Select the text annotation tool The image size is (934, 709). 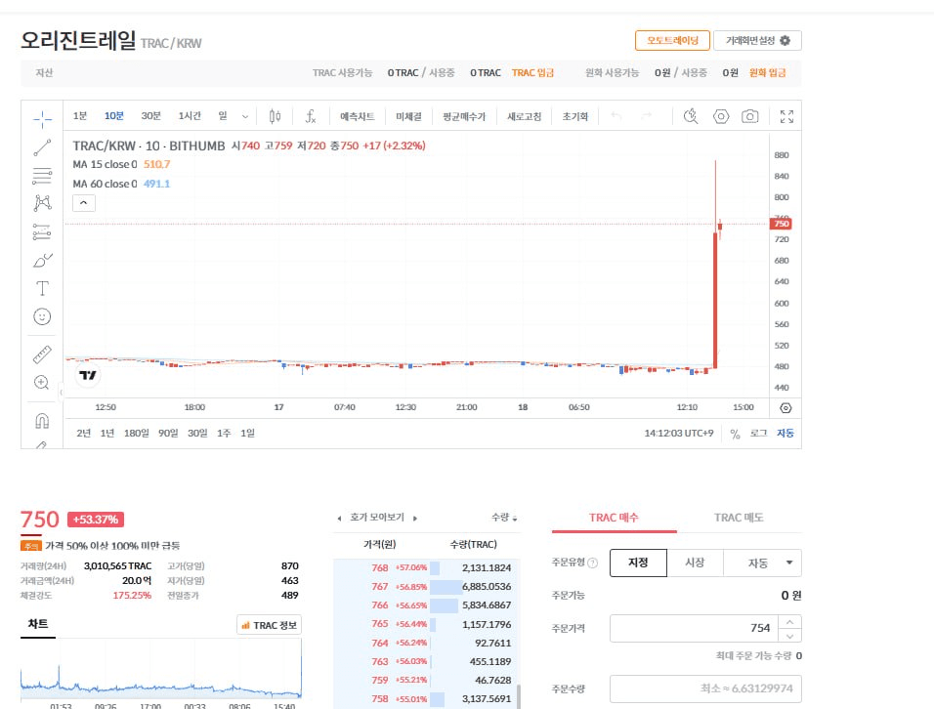coord(42,289)
